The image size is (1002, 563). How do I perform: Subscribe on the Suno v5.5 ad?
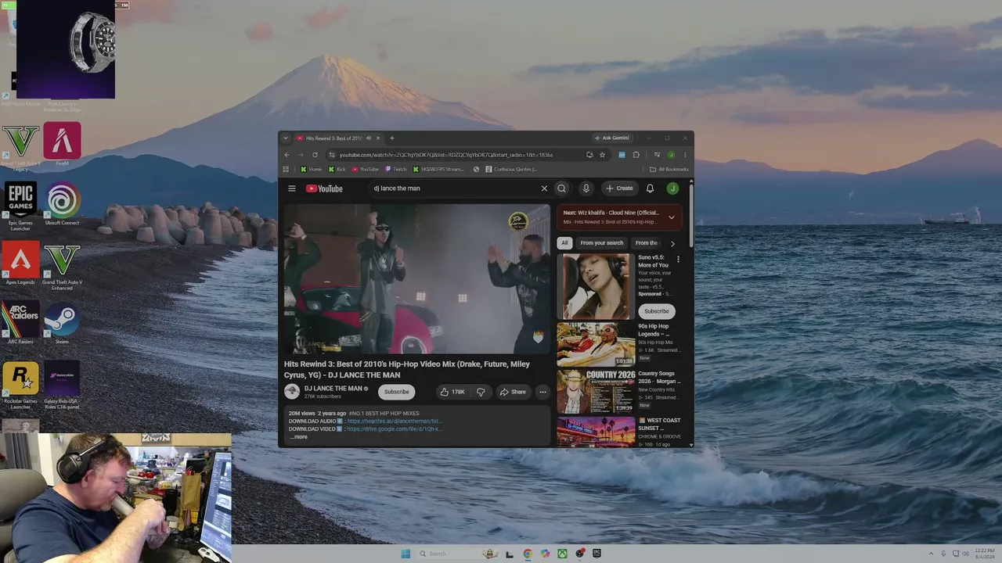coord(656,311)
